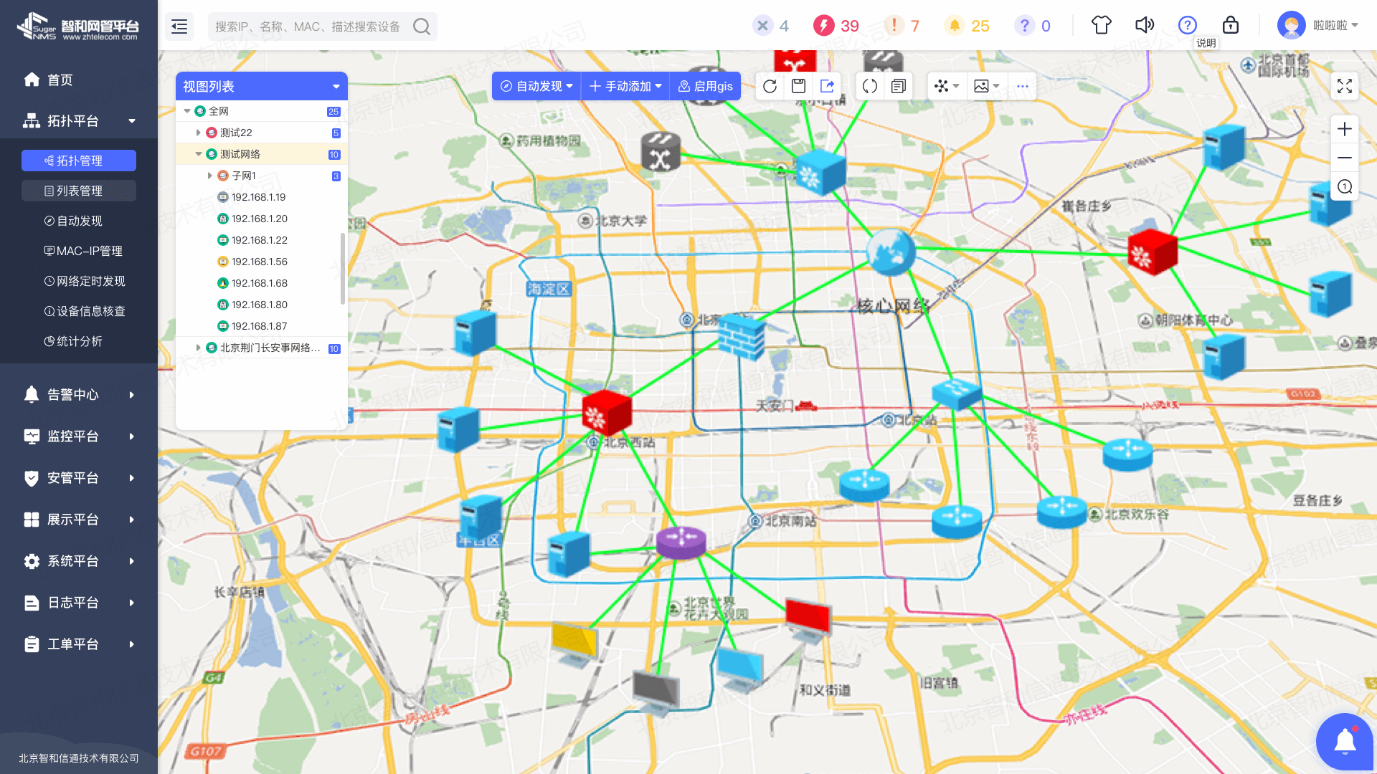Open 自动发现 sidebar submenu item
The height and width of the screenshot is (774, 1377).
pyautogui.click(x=79, y=221)
